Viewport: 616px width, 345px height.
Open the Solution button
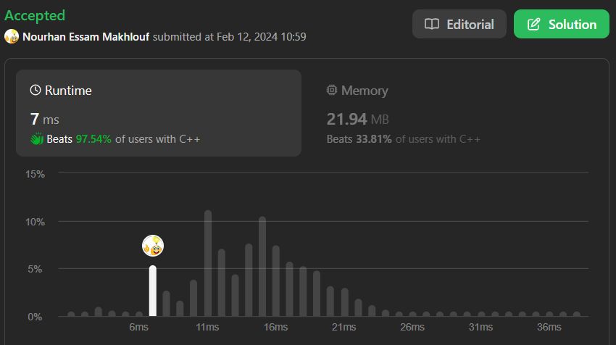point(561,24)
